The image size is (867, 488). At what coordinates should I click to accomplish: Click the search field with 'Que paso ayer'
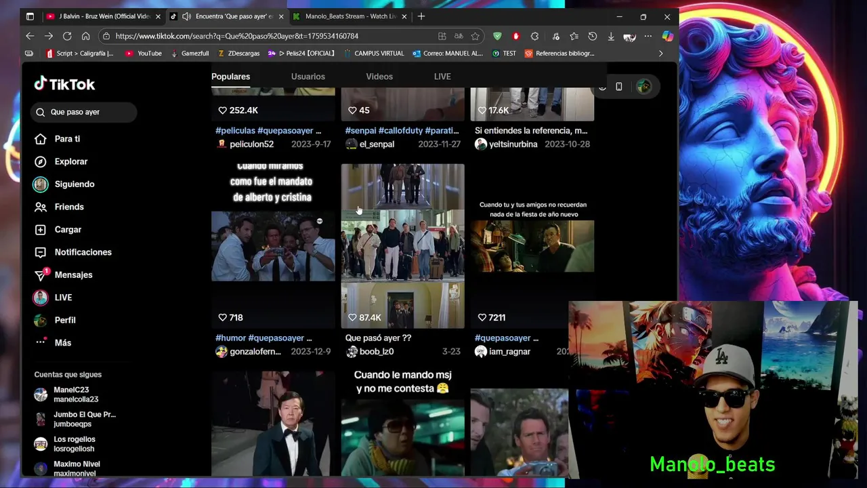click(83, 112)
